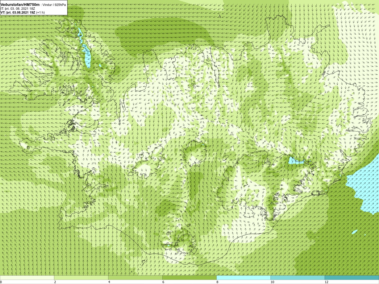Click the legend tick label "12"
Screen dimensions: 379x284
pos(327,282)
